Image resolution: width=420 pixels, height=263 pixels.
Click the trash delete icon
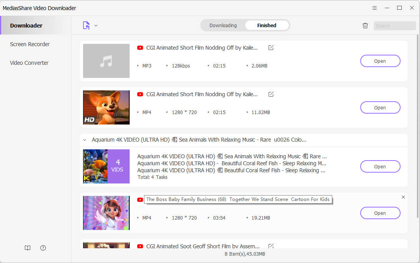click(x=365, y=26)
